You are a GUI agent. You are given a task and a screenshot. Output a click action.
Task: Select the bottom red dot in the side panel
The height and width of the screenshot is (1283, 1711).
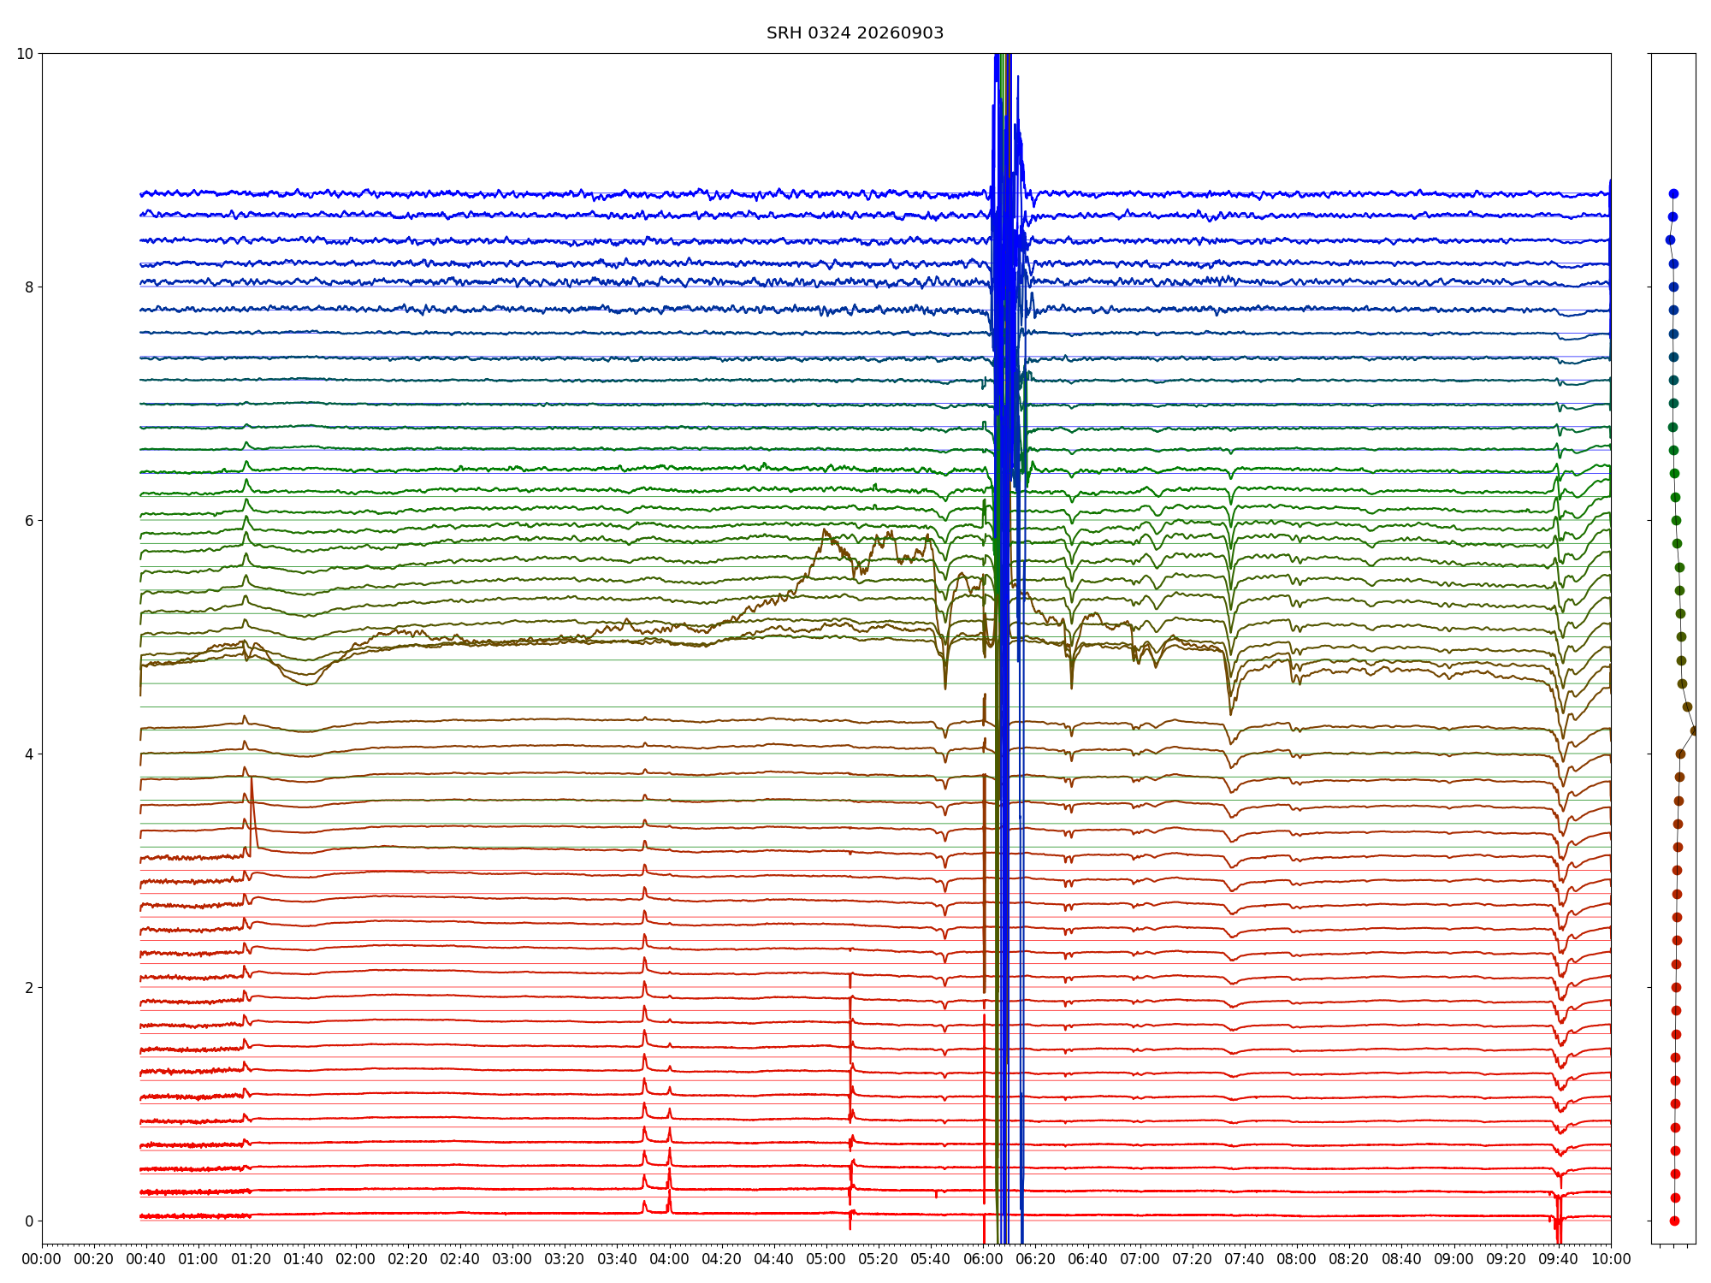pos(1674,1221)
